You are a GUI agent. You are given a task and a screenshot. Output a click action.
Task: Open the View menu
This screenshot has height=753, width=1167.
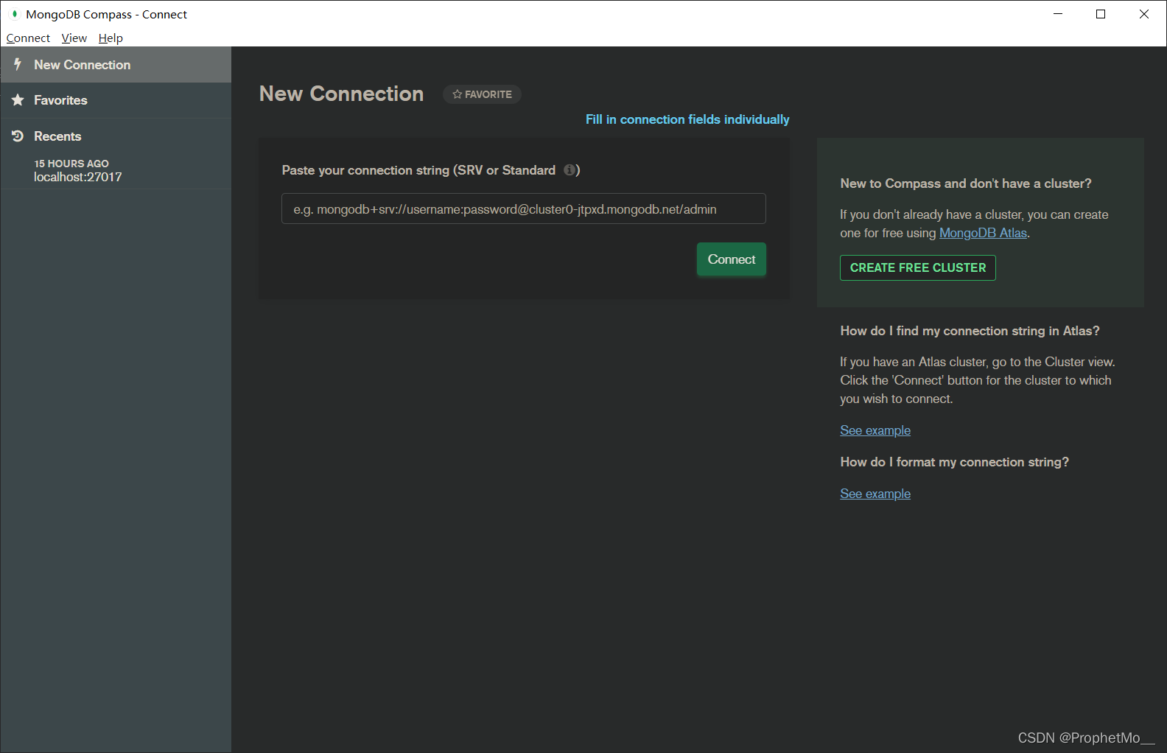[74, 38]
